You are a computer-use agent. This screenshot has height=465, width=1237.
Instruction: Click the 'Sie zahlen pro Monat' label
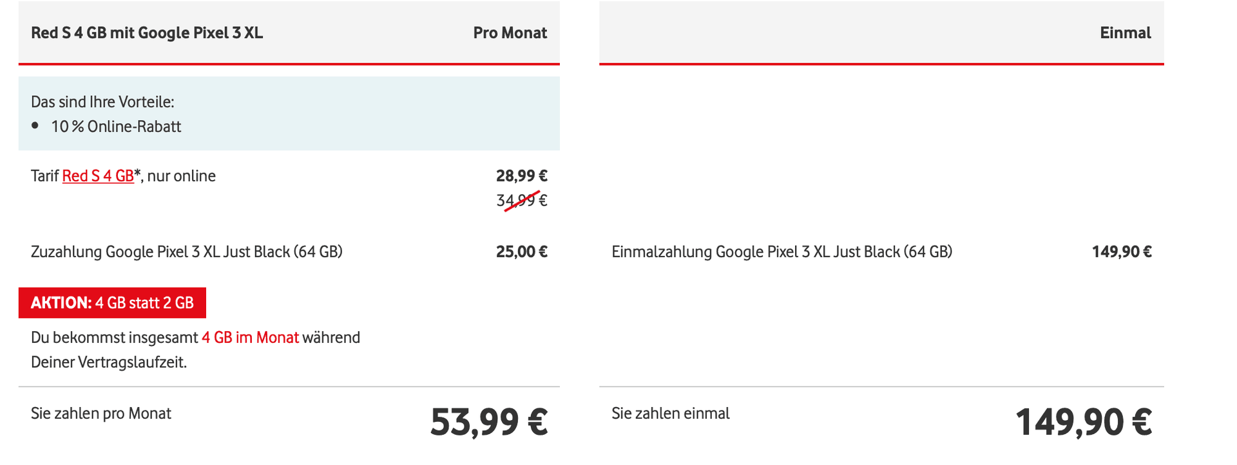101,414
